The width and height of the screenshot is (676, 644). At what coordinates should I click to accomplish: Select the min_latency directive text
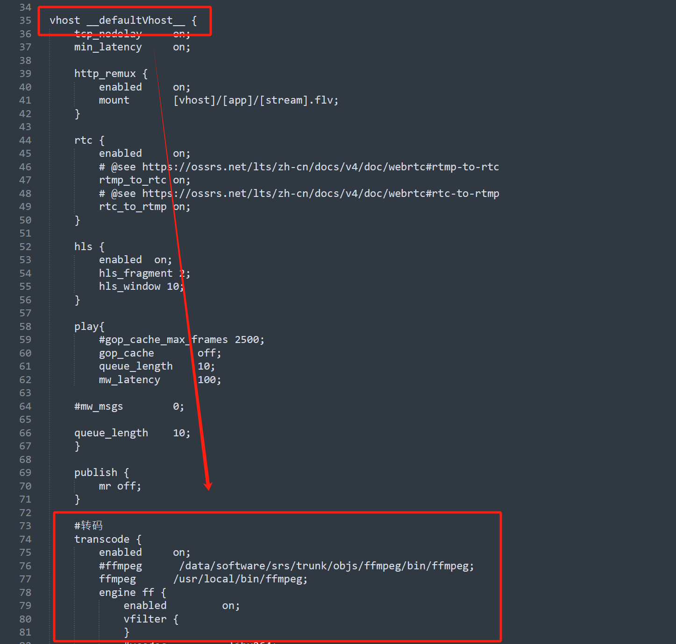(x=108, y=47)
